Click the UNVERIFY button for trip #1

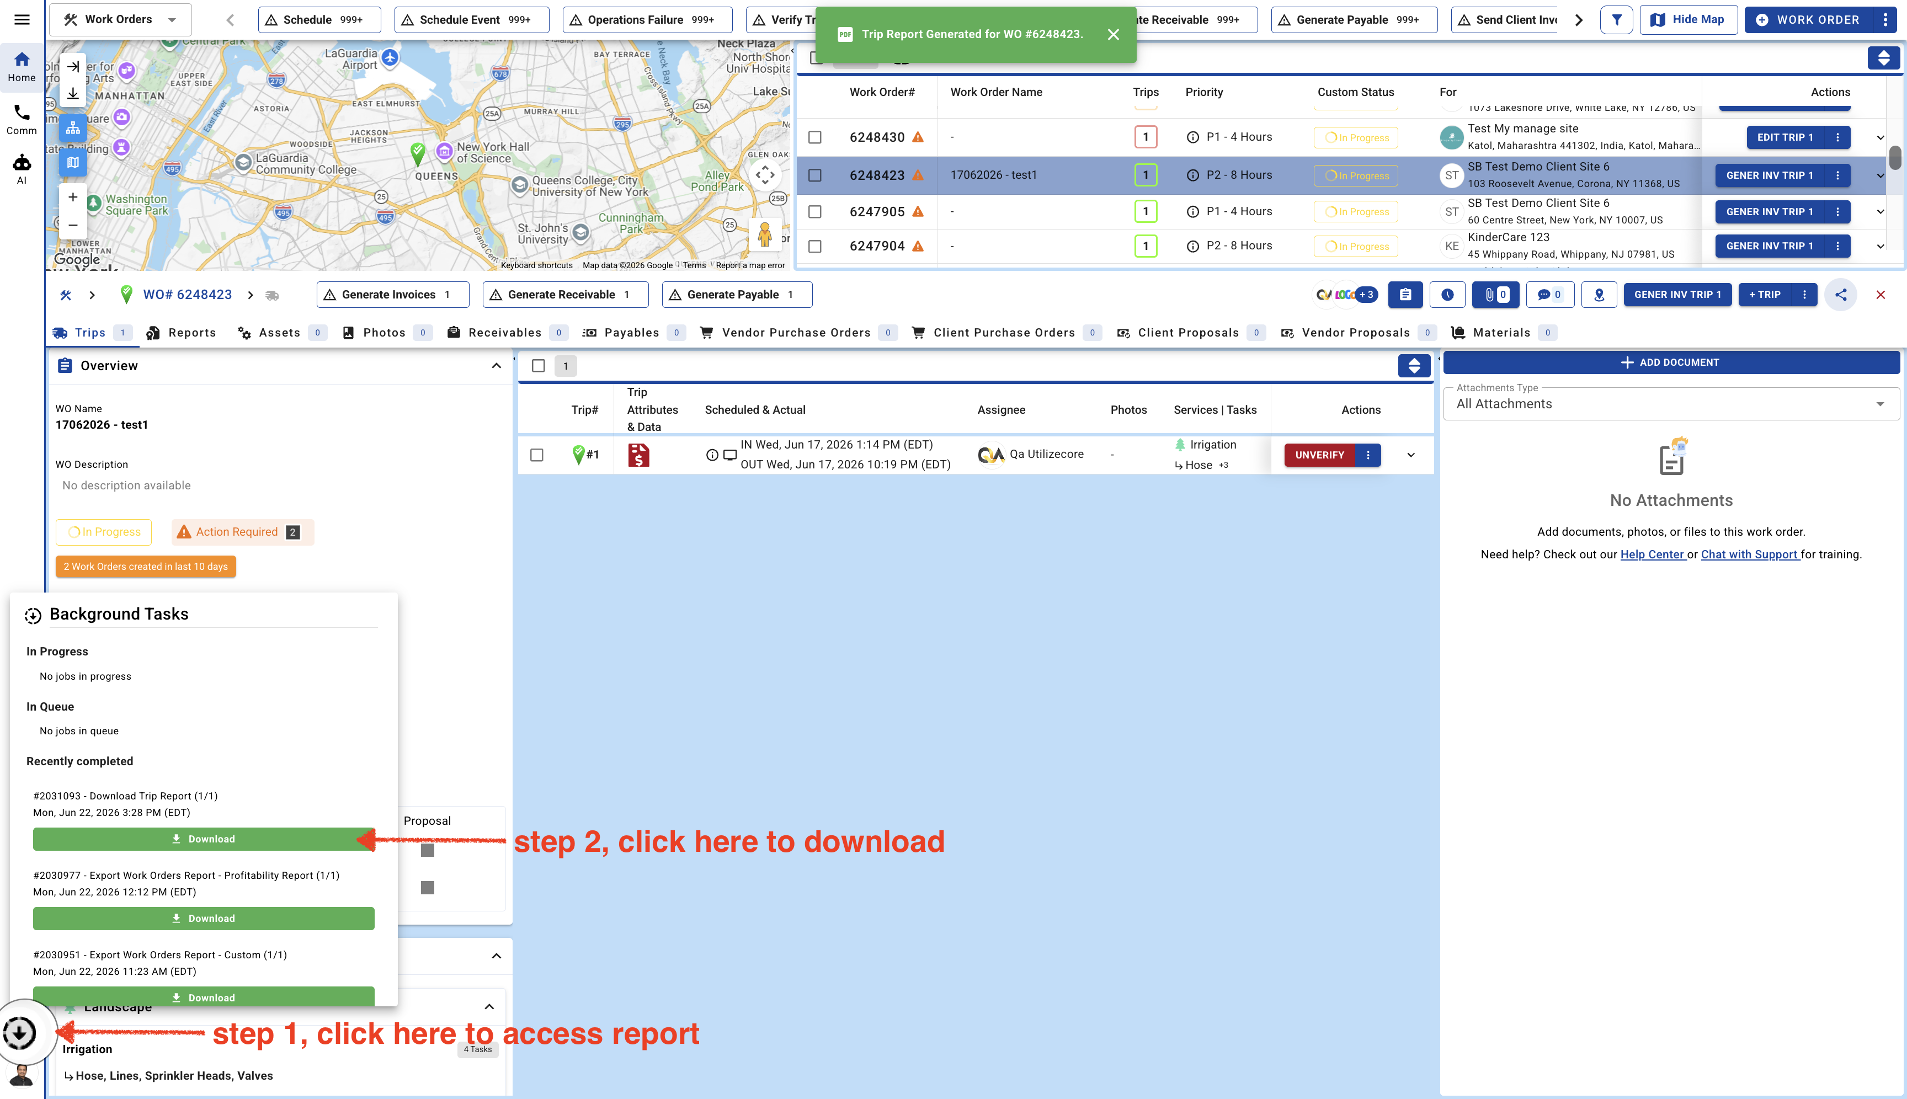pyautogui.click(x=1320, y=455)
